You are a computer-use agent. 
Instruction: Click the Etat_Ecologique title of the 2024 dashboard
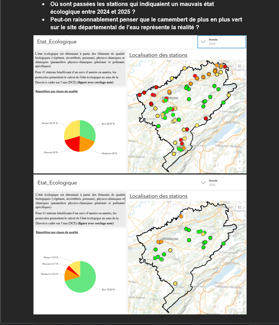coord(57,42)
